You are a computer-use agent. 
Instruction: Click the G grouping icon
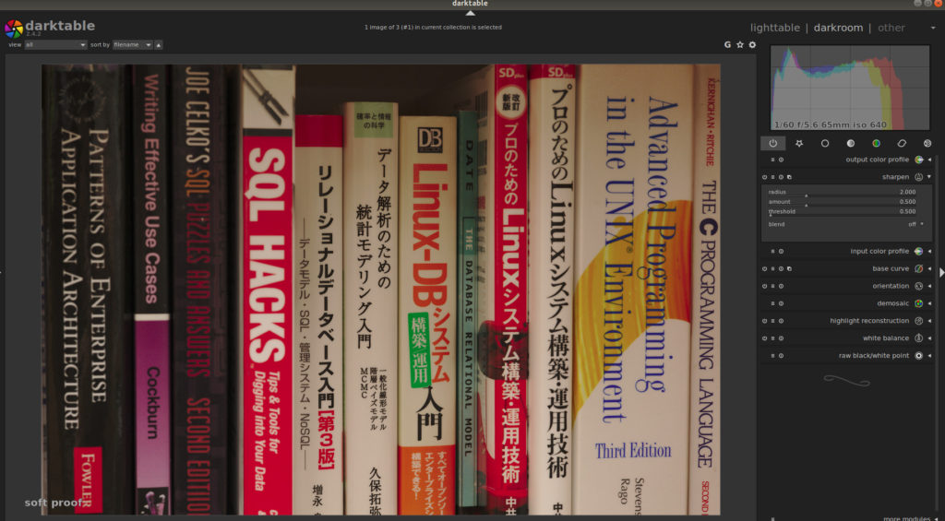point(727,44)
